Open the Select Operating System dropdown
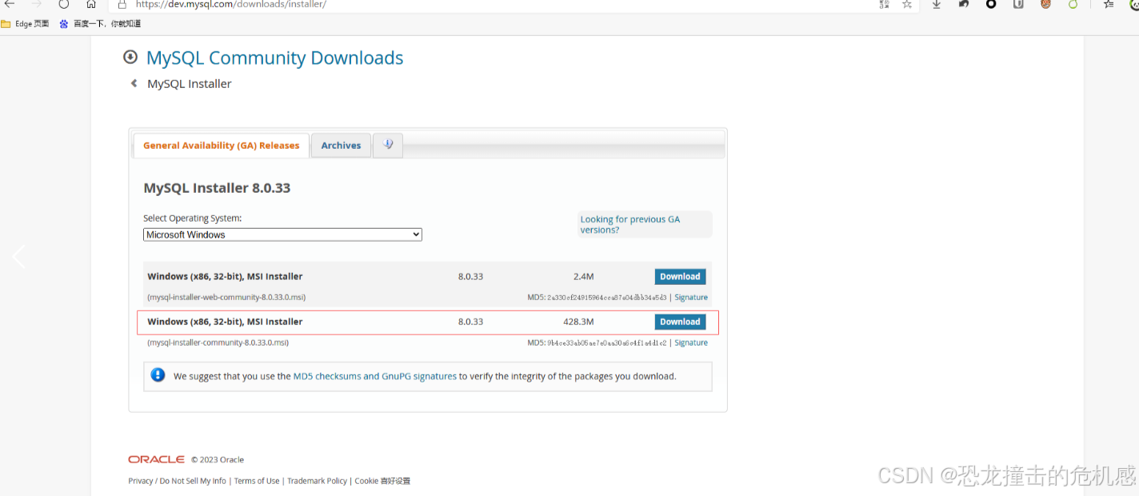This screenshot has width=1139, height=496. point(282,234)
